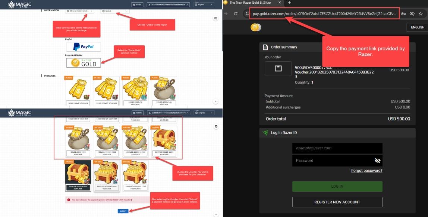Click 'Order total' USD 500.00 amount
The width and height of the screenshot is (428, 217).
click(x=399, y=119)
